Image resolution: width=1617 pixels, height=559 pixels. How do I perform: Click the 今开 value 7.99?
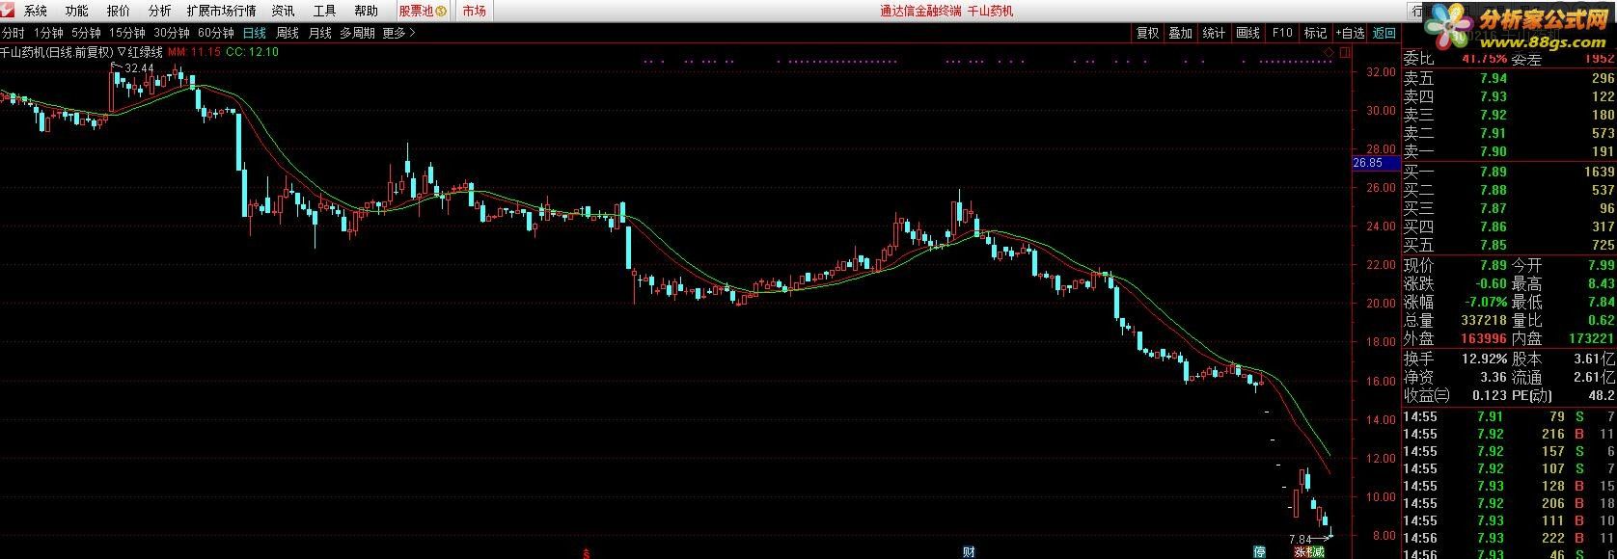tap(1600, 266)
